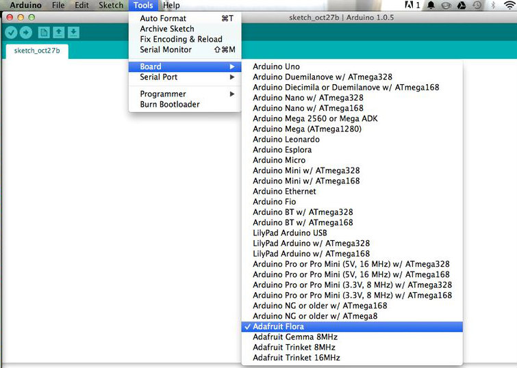Choose LilyPad Arduino w/ ATmega168
The width and height of the screenshot is (517, 368).
(x=352, y=254)
